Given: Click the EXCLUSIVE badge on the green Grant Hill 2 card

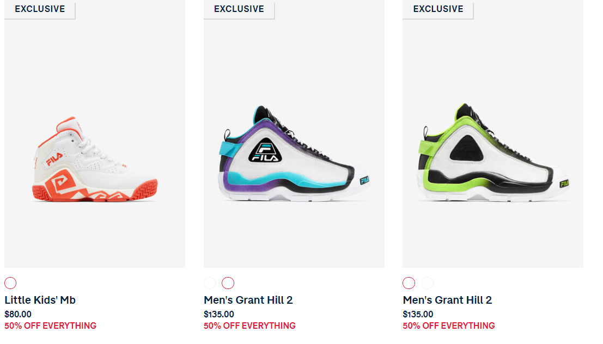Looking at the screenshot, I should pos(438,9).
